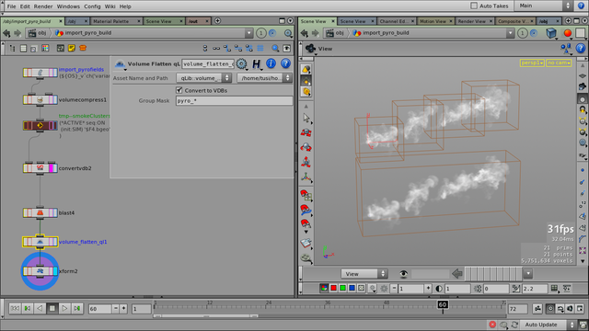The height and width of the screenshot is (331, 589).
Task: Open help for Volume Flatten qL
Action: point(285,63)
